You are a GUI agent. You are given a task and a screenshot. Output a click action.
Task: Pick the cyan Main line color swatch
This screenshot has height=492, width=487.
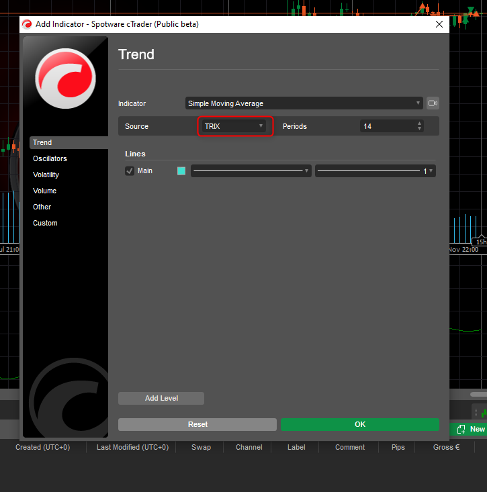(x=181, y=171)
